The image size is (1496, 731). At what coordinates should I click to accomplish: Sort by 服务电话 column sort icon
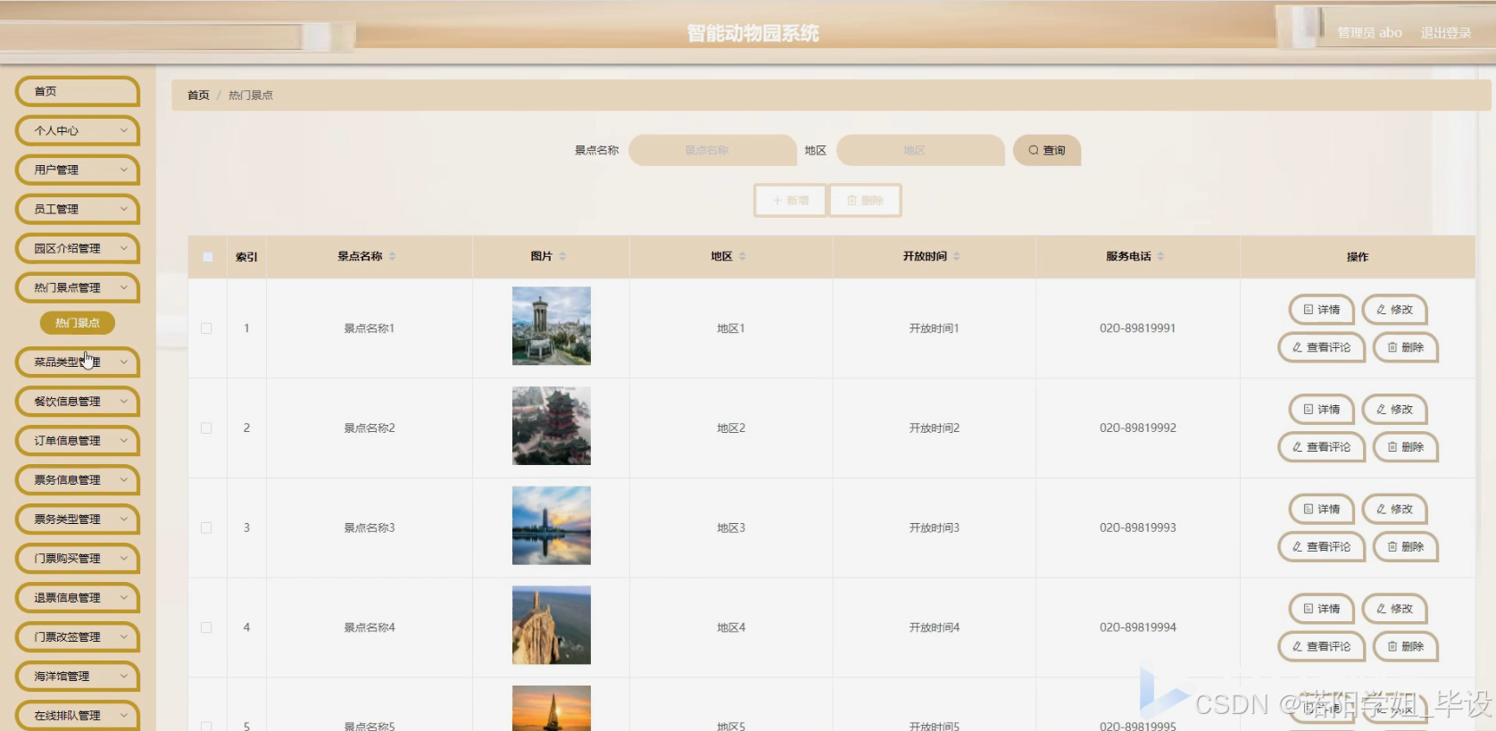(x=1160, y=256)
